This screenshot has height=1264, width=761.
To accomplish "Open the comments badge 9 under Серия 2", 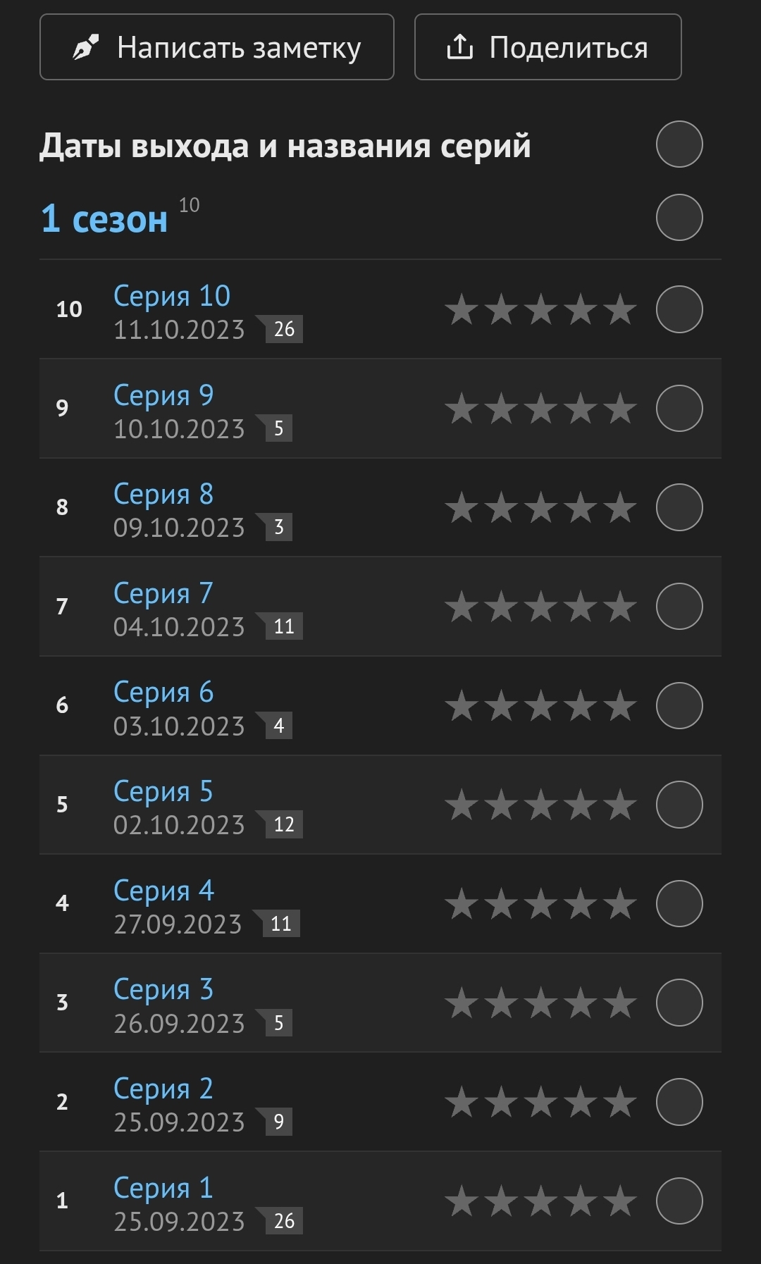I will [x=278, y=1122].
